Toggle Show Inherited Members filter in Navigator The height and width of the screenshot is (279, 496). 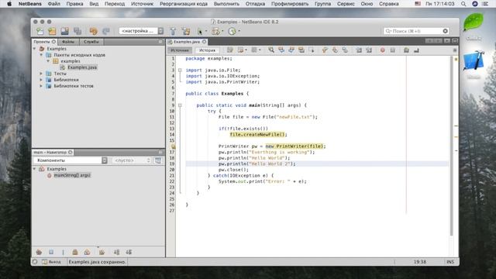pyautogui.click(x=39, y=252)
